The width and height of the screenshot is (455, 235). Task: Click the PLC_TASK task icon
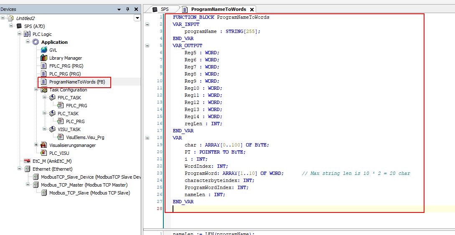click(53, 114)
